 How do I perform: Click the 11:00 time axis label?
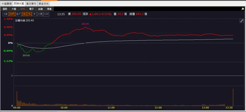[111, 108]
